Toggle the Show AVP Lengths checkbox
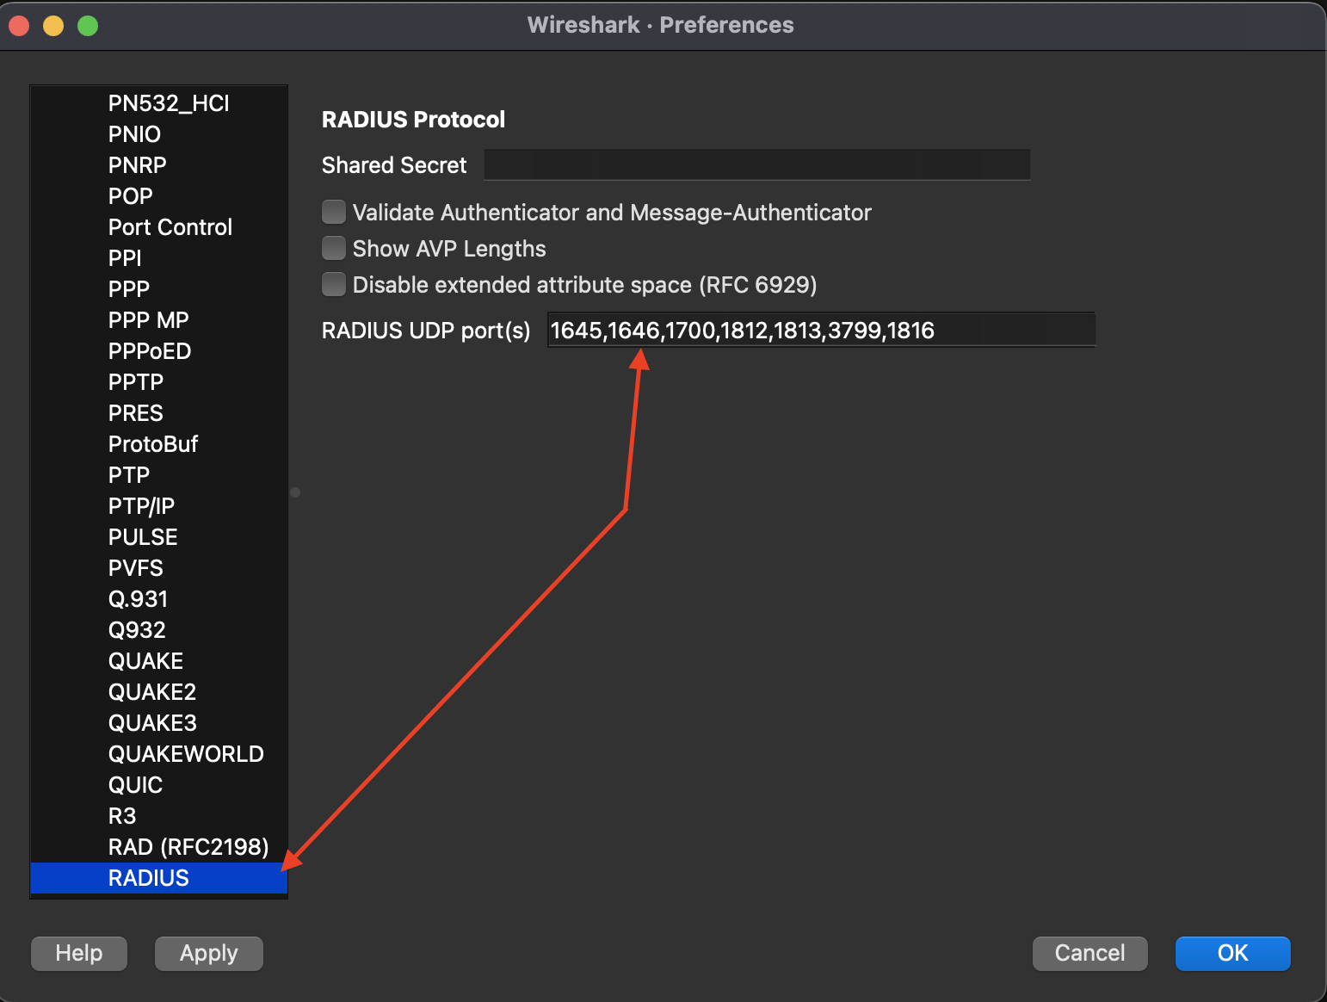The width and height of the screenshot is (1327, 1002). [x=334, y=248]
